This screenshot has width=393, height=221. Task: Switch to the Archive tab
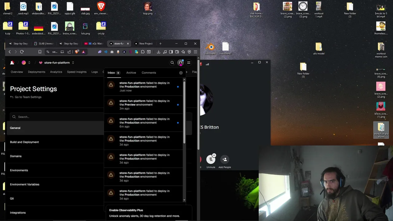pos(131,73)
